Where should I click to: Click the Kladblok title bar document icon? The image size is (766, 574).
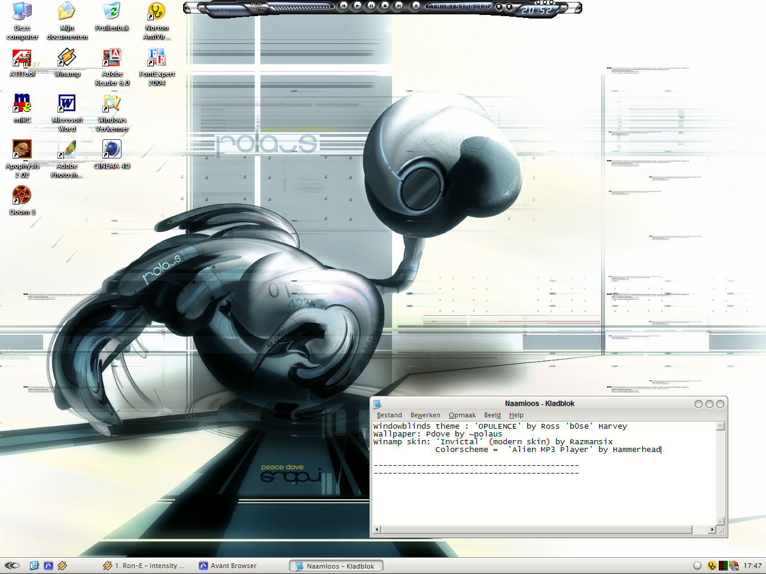377,404
